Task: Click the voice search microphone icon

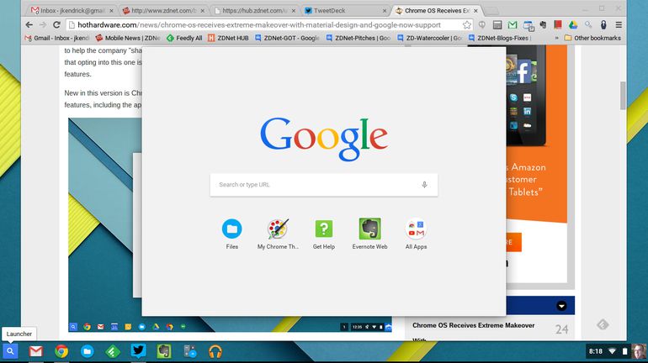Action: point(424,185)
